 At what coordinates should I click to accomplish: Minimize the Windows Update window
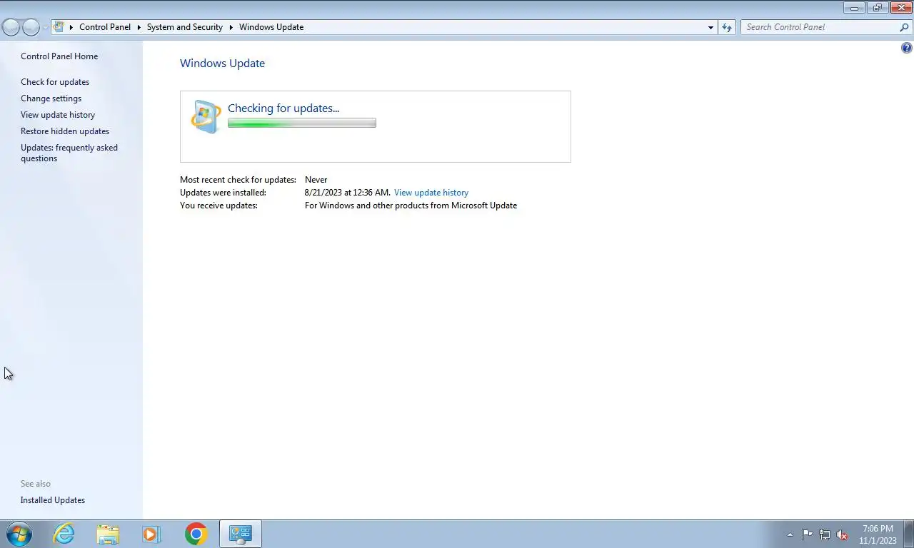coord(855,8)
